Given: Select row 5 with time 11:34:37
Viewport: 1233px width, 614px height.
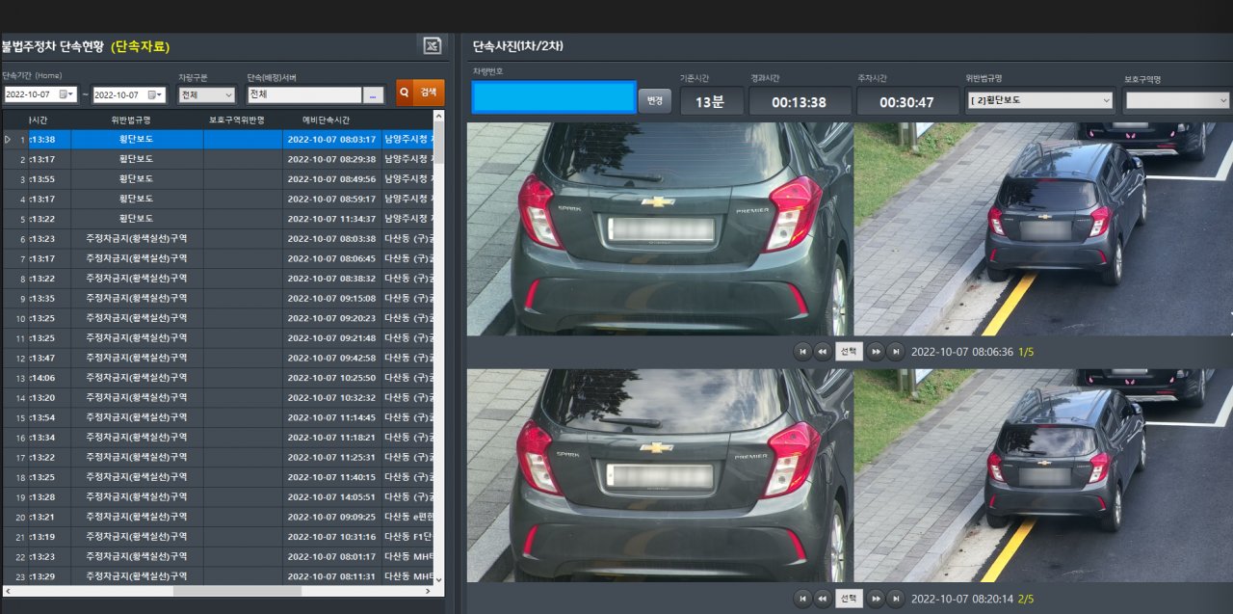Looking at the screenshot, I should pyautogui.click(x=217, y=219).
